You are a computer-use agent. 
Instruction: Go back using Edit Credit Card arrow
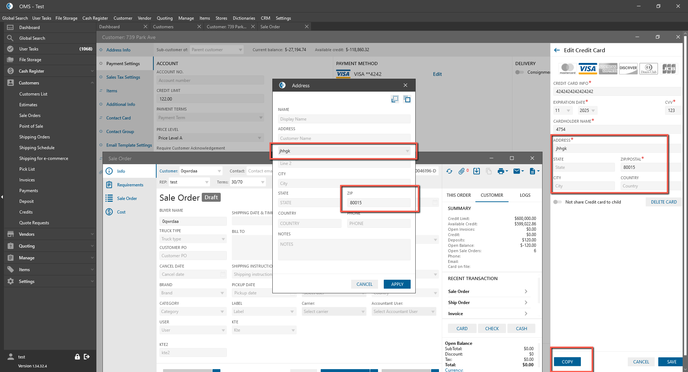tap(557, 50)
